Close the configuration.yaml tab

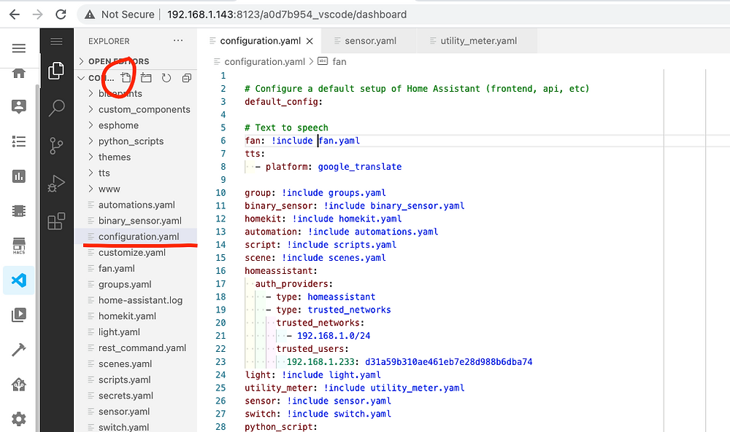pyautogui.click(x=310, y=41)
